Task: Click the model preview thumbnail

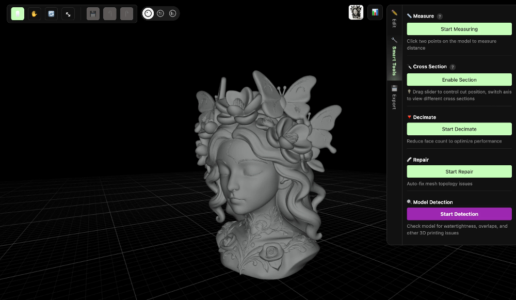Action: [356, 12]
